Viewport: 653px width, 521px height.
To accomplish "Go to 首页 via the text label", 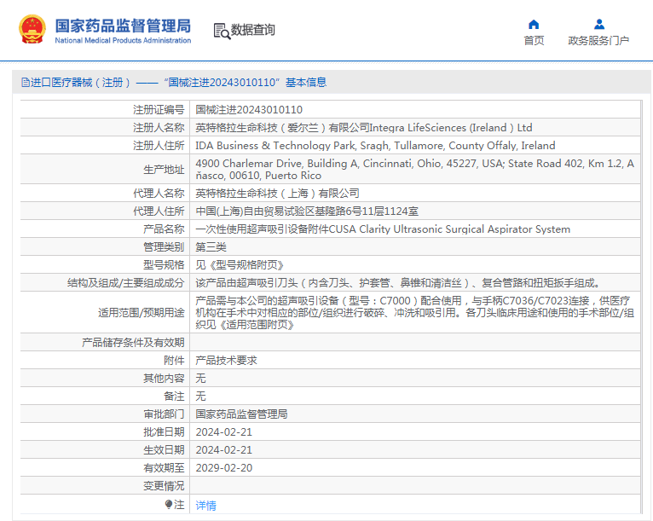I will tap(534, 40).
